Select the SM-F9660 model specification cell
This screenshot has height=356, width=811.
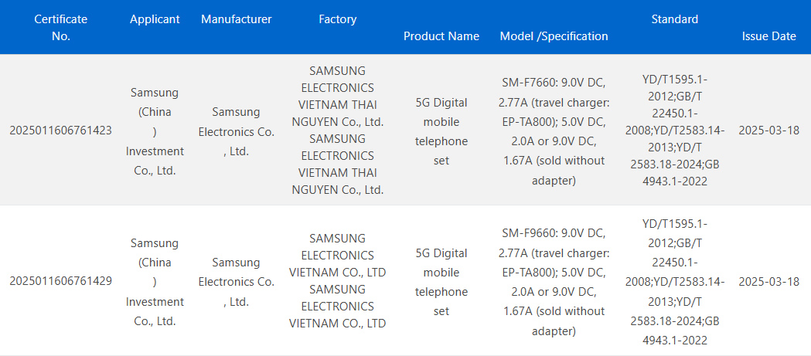pos(554,282)
